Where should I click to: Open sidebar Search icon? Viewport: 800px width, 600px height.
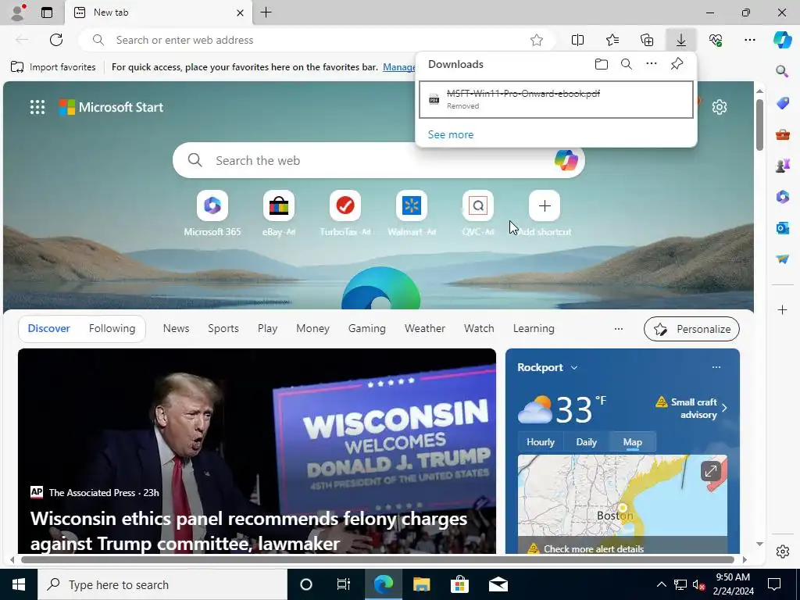click(x=782, y=71)
